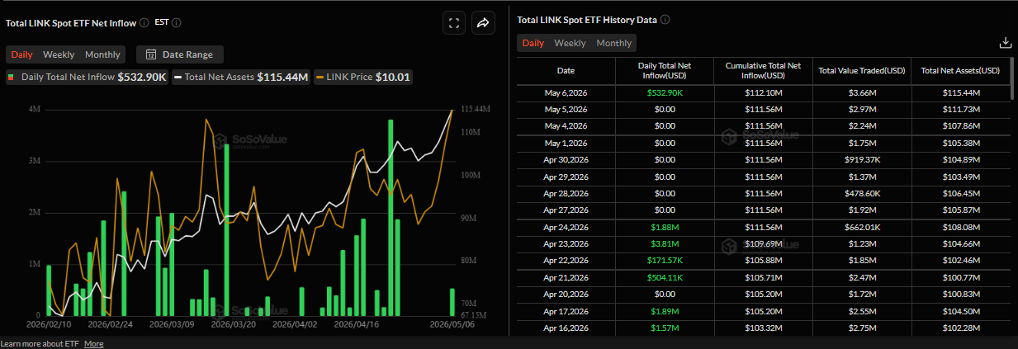Image resolution: width=1018 pixels, height=349 pixels.
Task: Select Daily tab in history table
Action: [533, 43]
